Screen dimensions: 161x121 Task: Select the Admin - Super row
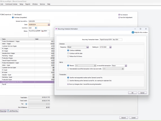coord(27,65)
